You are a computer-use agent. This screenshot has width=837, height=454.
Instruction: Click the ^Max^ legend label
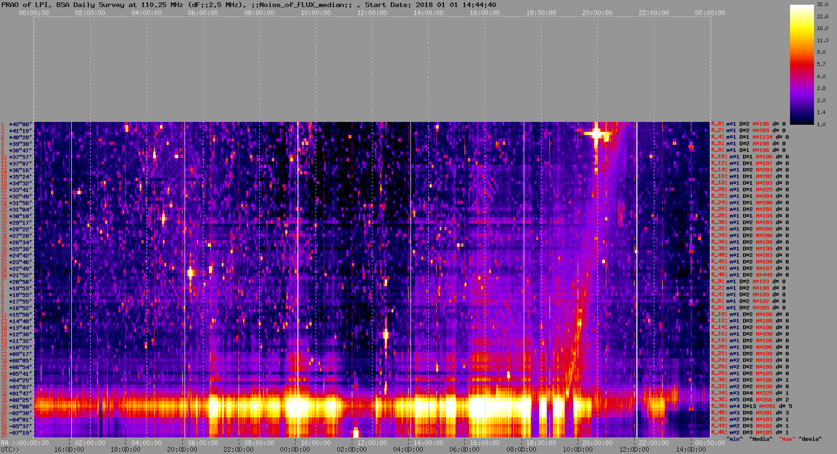(787, 439)
